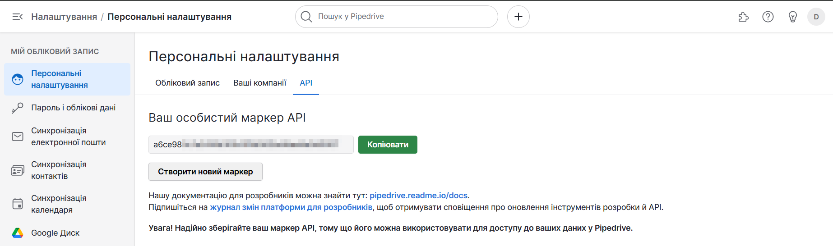Switch to the Обліковий запис tab

(x=187, y=83)
